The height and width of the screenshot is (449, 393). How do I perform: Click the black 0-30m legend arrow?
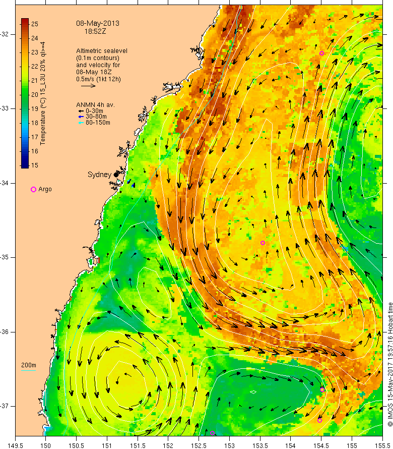pyautogui.click(x=81, y=111)
